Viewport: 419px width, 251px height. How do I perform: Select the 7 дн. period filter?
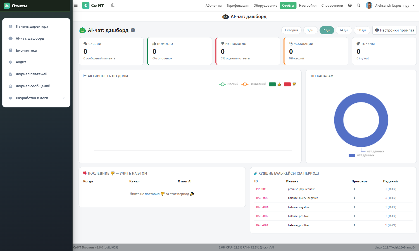(327, 30)
